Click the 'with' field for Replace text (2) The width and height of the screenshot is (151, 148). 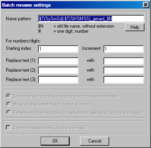pos(124,70)
